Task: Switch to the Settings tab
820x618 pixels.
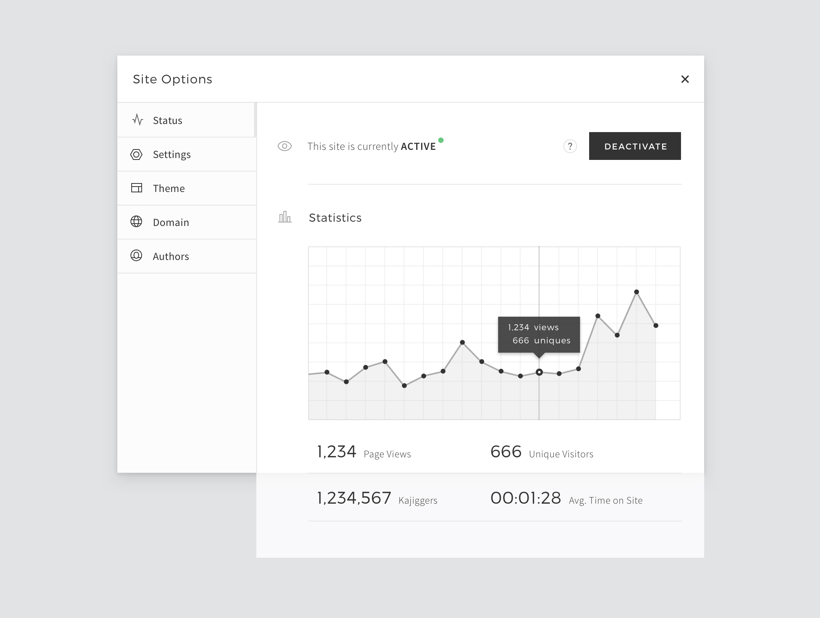Action: (x=172, y=154)
